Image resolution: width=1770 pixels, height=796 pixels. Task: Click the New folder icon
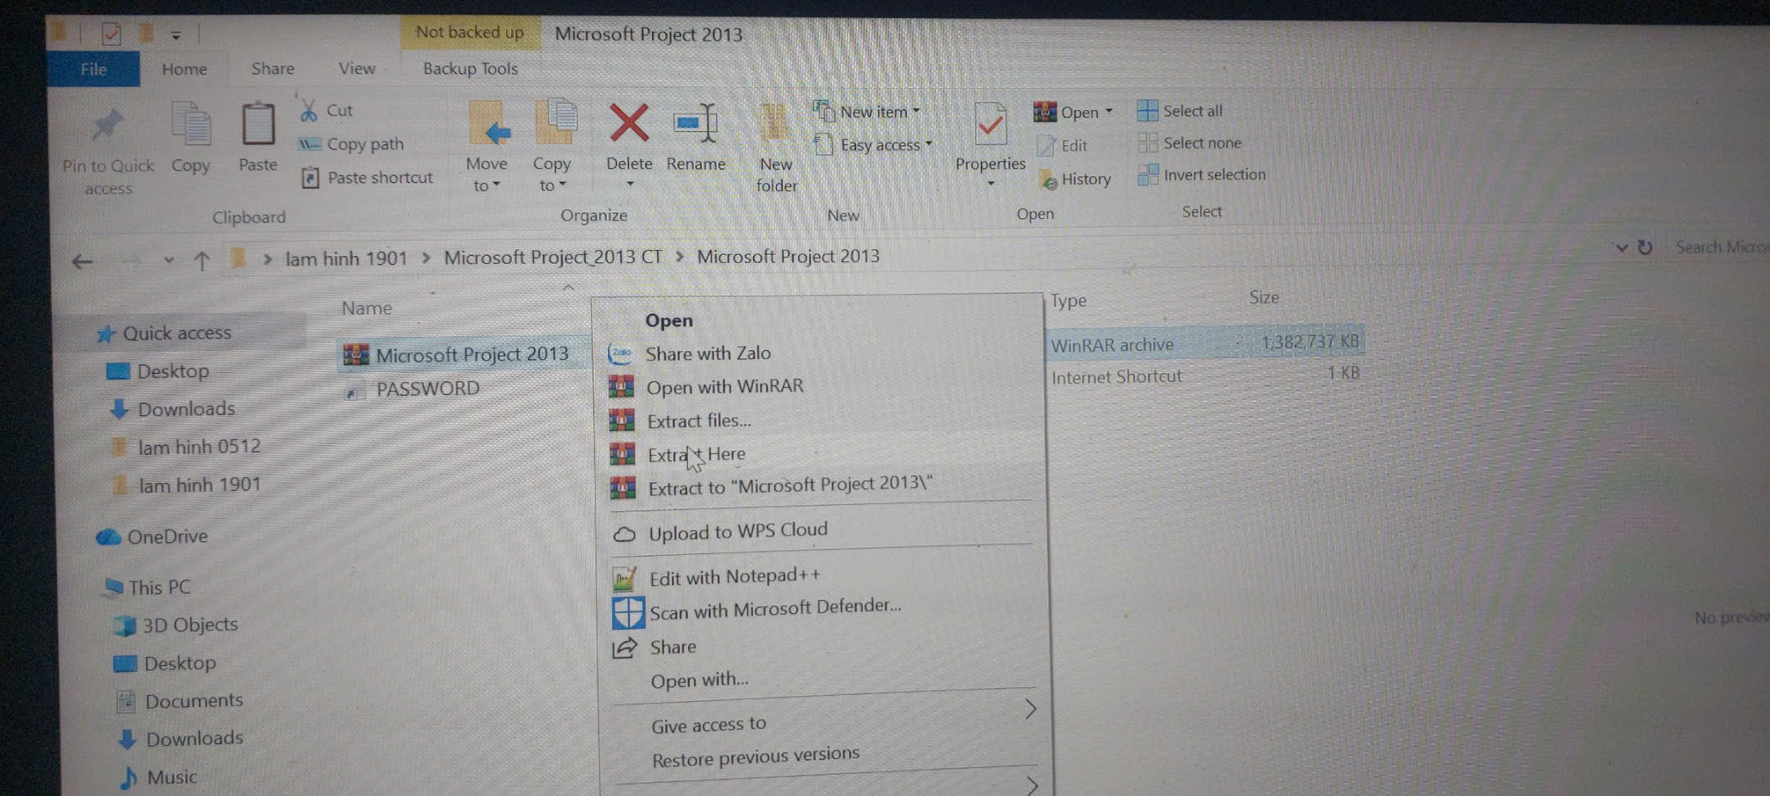click(x=774, y=125)
